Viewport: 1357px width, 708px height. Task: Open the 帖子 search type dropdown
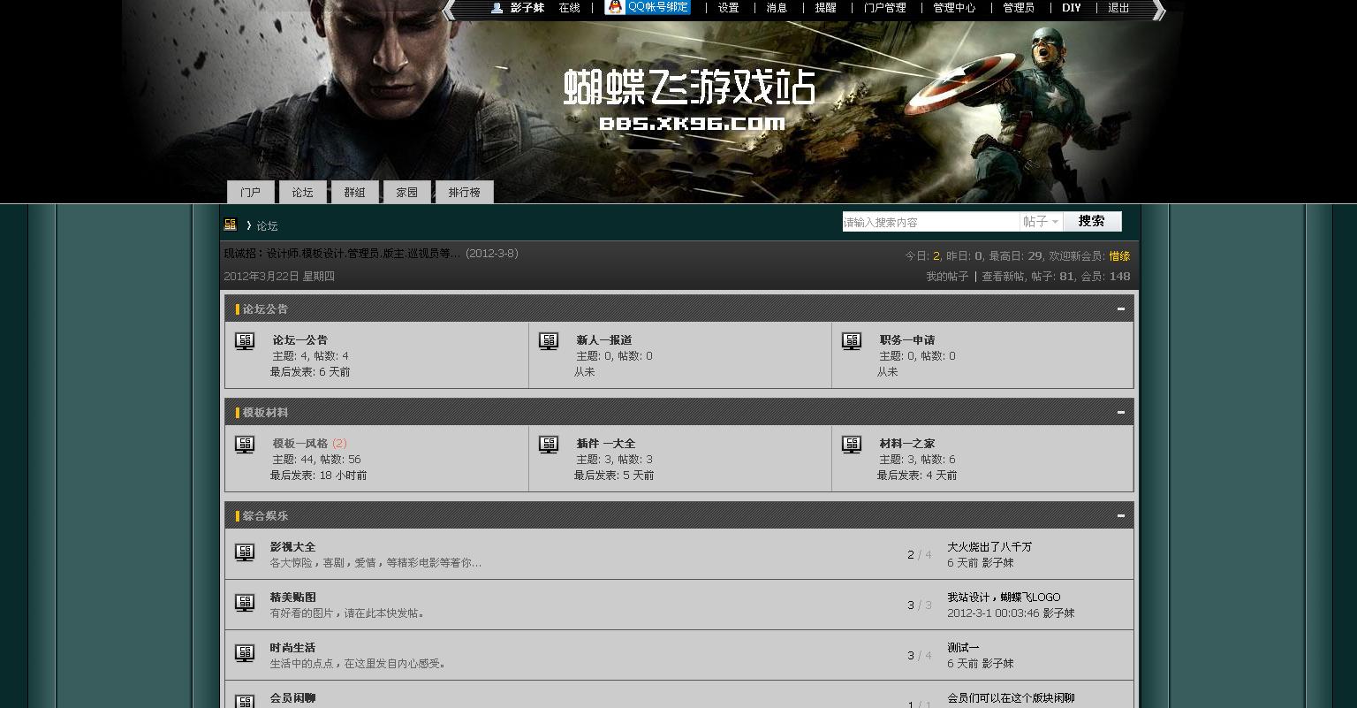(1041, 222)
